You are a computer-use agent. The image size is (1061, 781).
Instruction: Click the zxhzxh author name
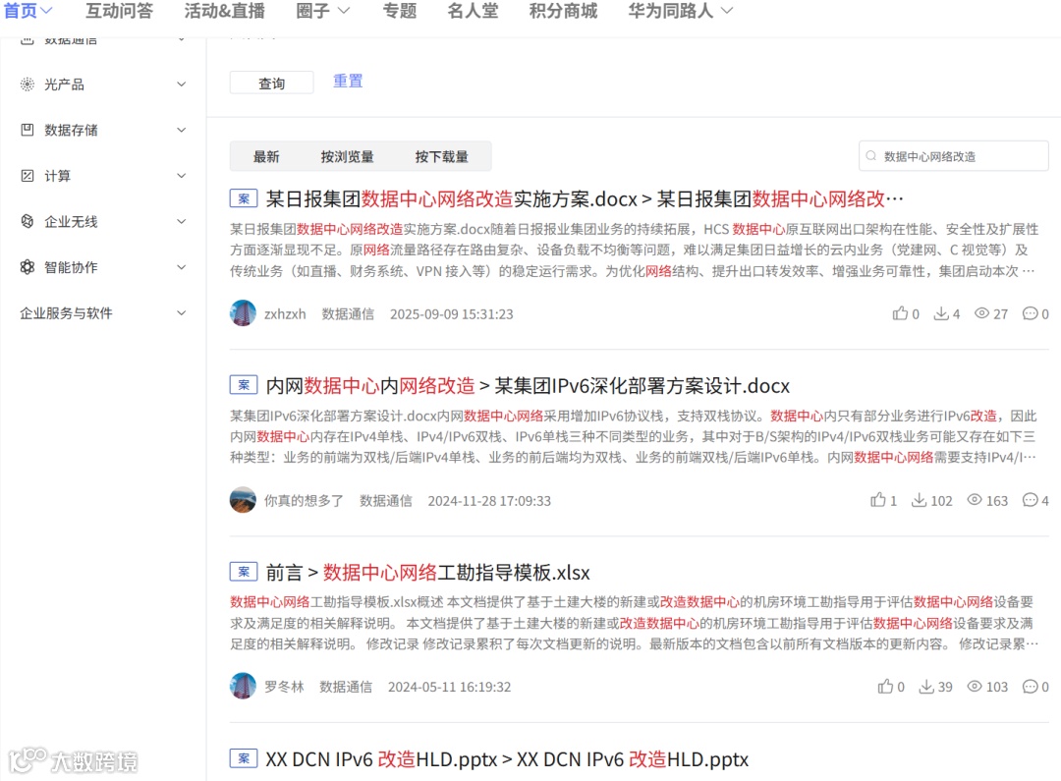[x=285, y=314]
